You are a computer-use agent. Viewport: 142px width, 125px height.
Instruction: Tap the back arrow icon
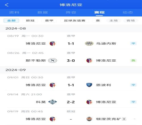pyautogui.click(x=7, y=5)
